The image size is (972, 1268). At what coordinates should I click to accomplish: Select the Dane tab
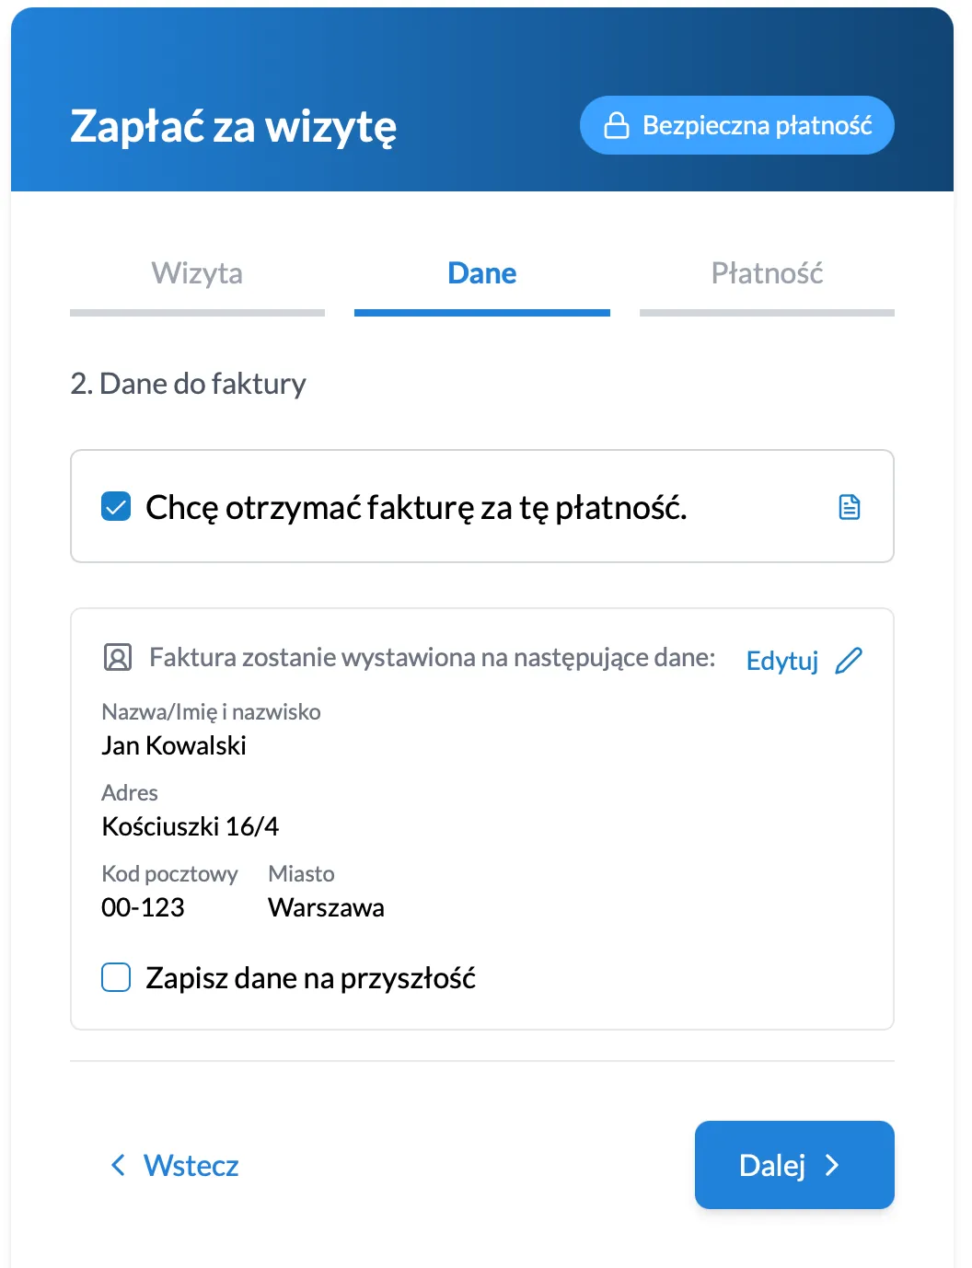coord(481,273)
